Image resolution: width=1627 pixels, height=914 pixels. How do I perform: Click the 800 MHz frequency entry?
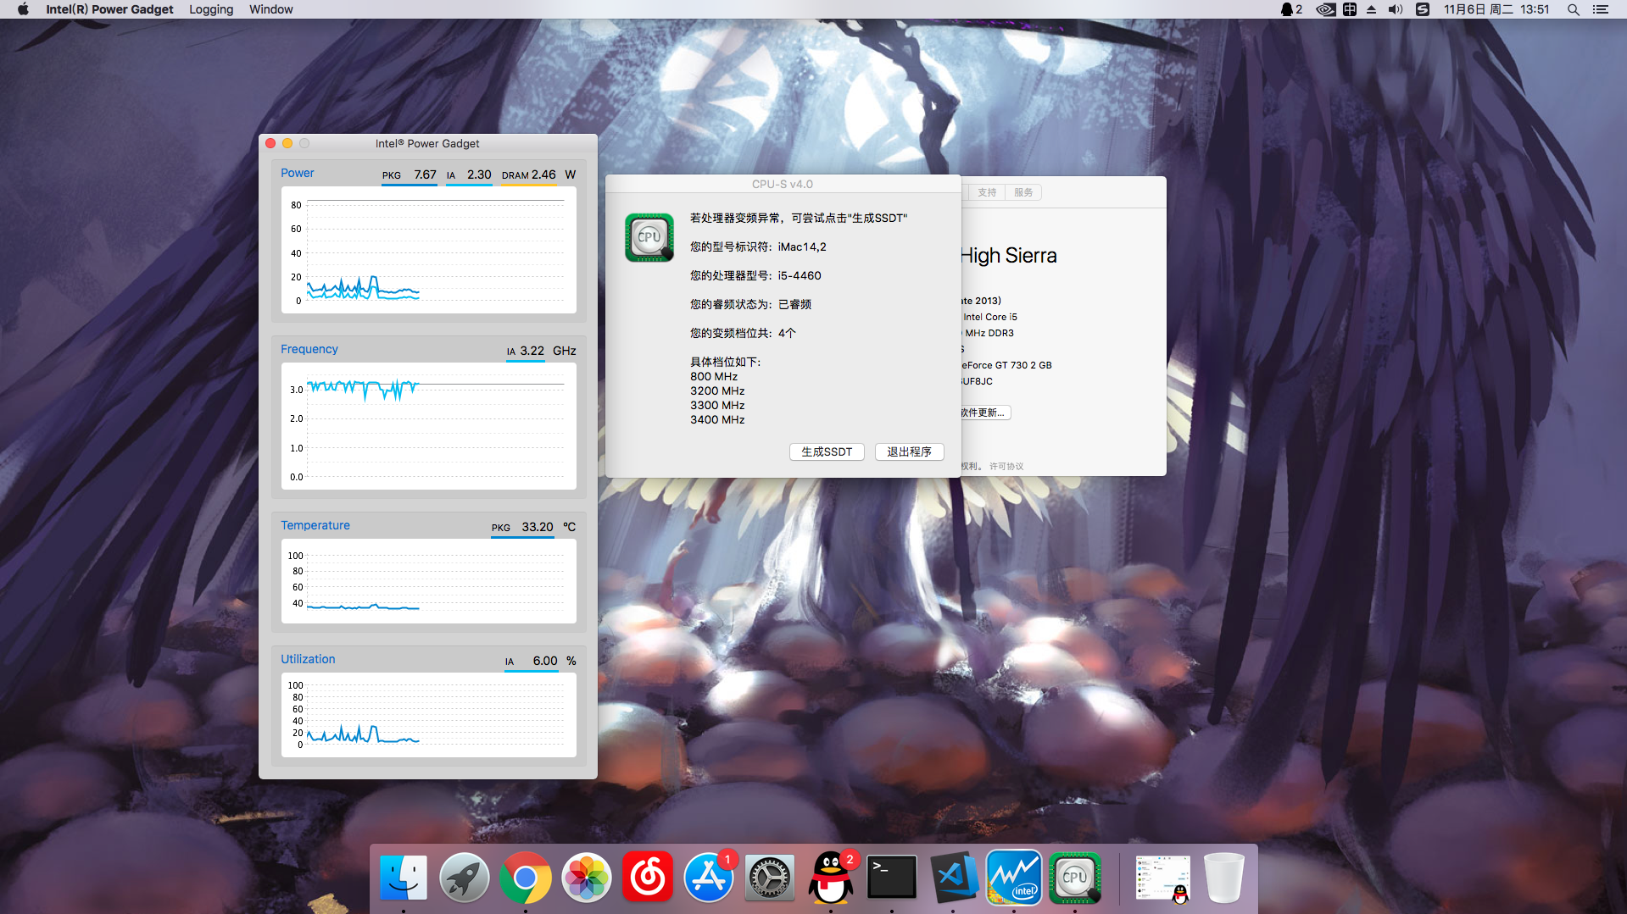[714, 376]
